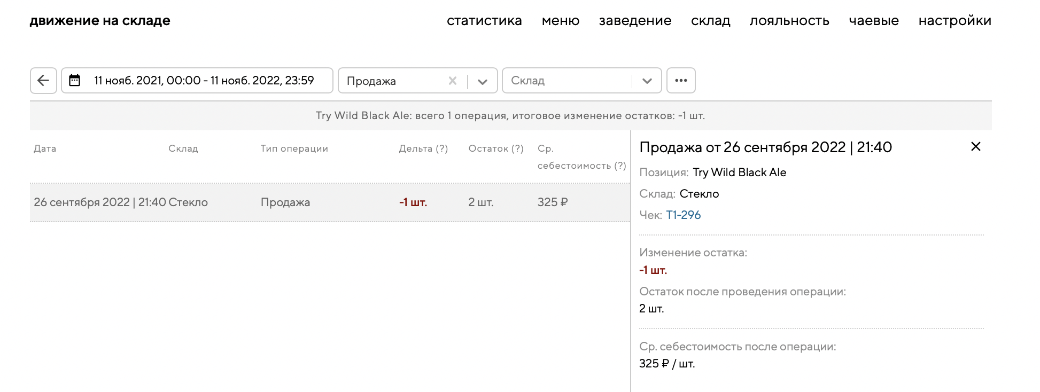Viewport: 1040px width, 392px height.
Task: Click the date range text field
Action: point(204,81)
